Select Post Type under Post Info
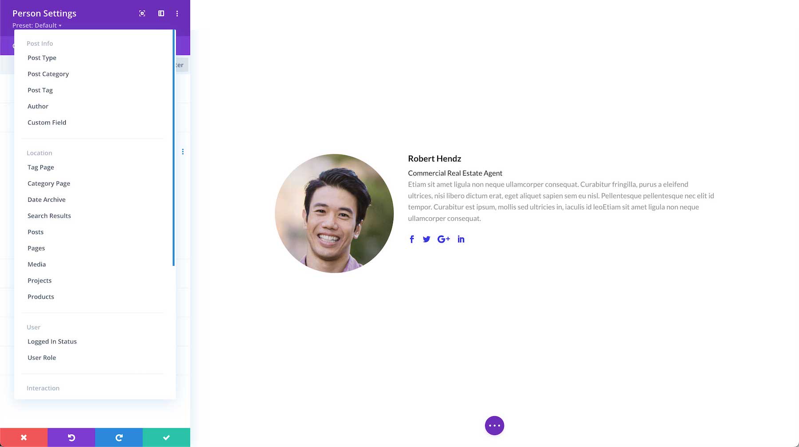 coord(42,58)
